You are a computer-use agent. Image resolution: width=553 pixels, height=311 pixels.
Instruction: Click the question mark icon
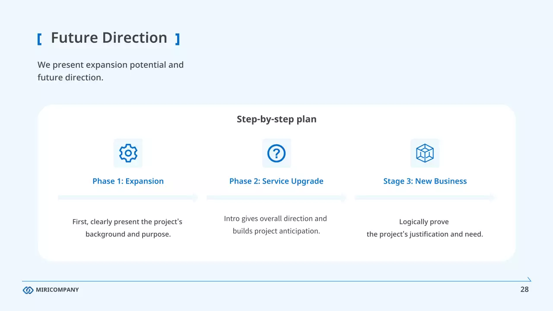click(276, 153)
